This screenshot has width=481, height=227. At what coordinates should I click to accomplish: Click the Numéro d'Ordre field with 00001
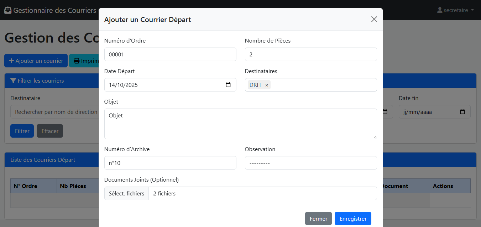[170, 54]
